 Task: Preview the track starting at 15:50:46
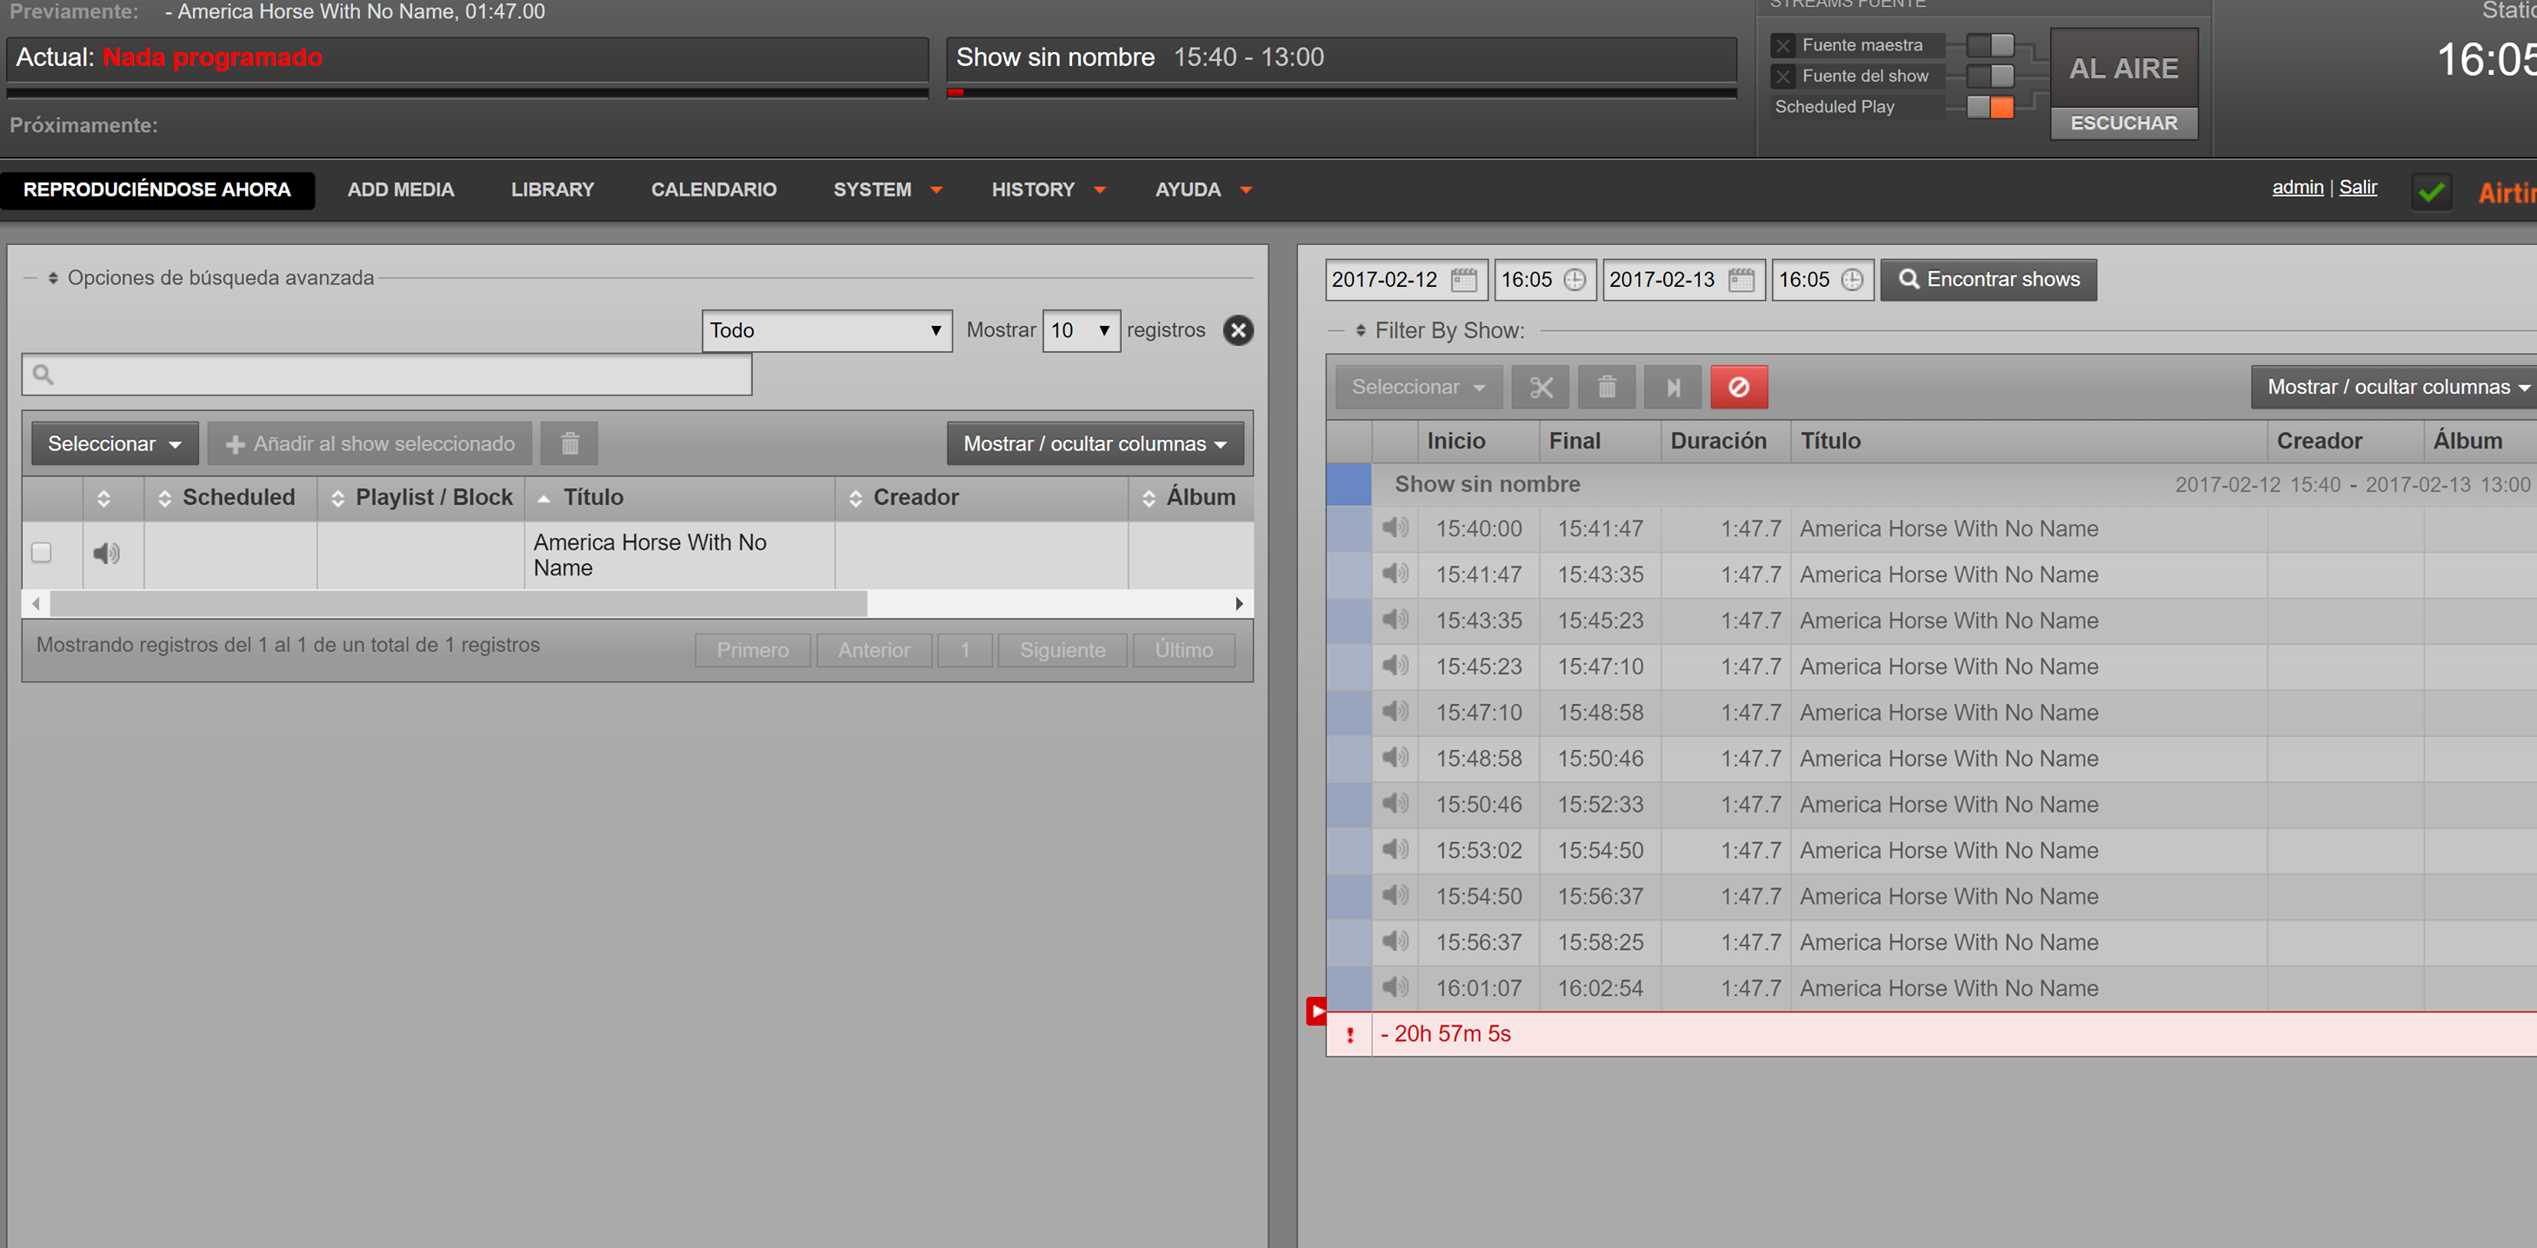pos(1395,803)
